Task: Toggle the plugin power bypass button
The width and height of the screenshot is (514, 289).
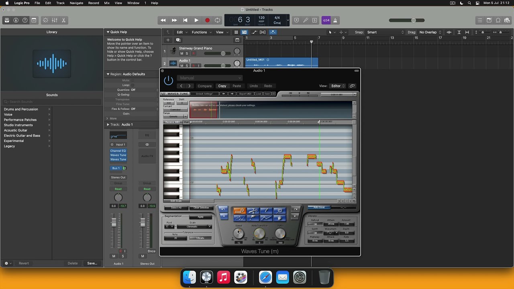Action: pos(169,80)
